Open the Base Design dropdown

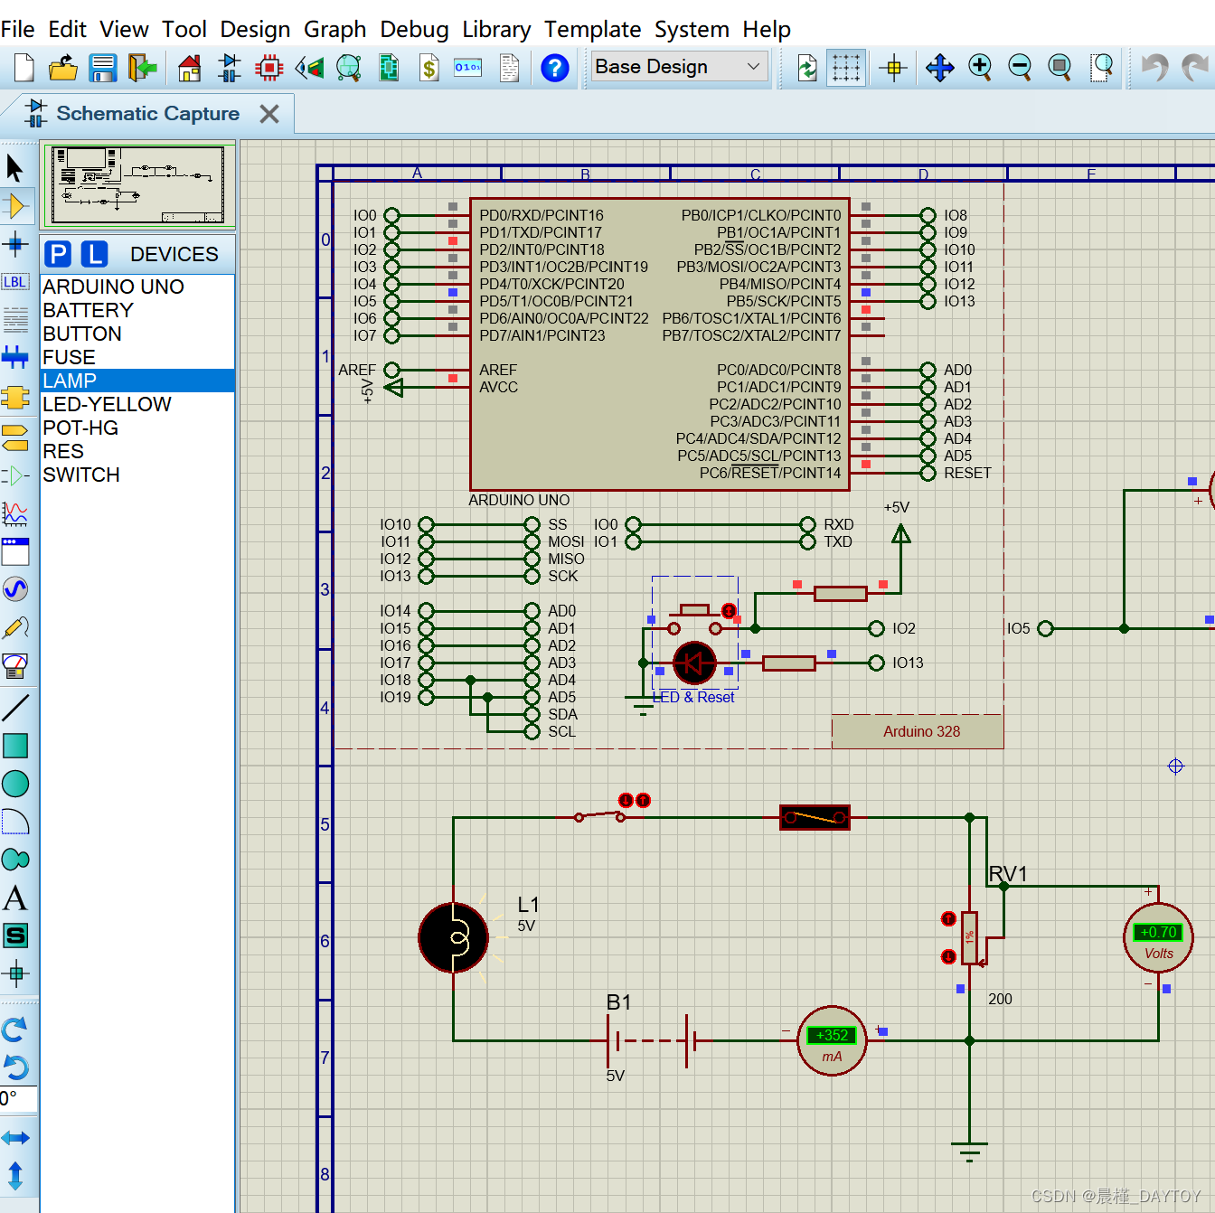tap(679, 67)
